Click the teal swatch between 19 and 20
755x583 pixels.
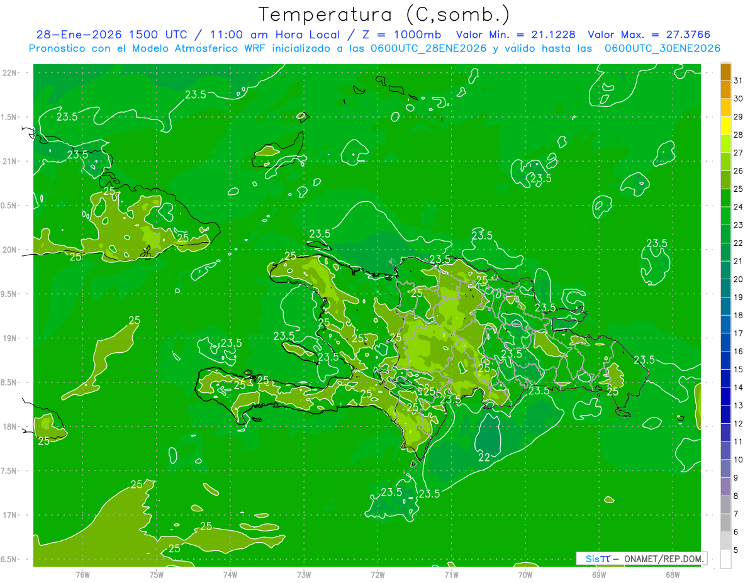725,289
